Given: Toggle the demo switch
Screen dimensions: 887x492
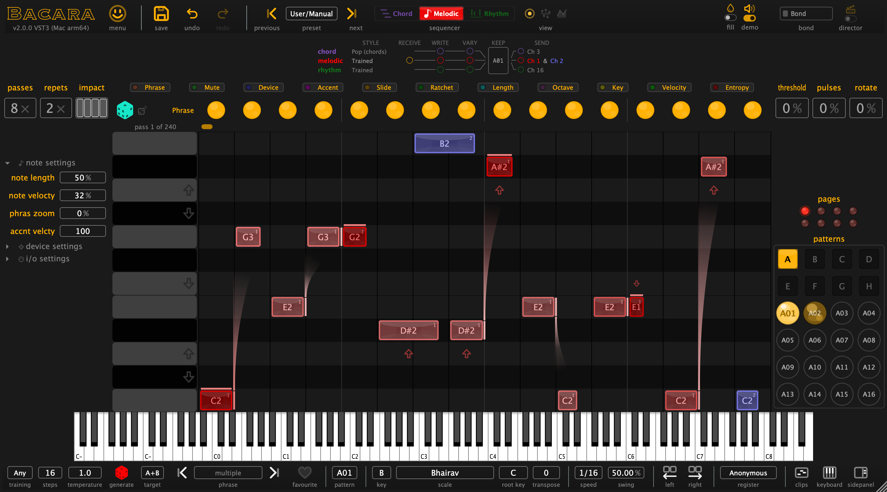Looking at the screenshot, I should click(750, 18).
